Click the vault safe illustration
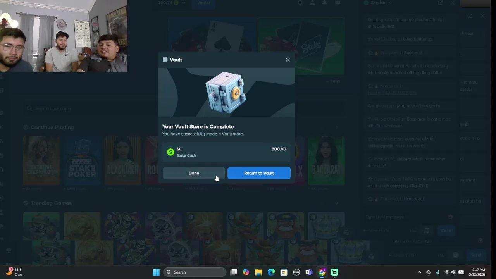The width and height of the screenshot is (496, 279). pos(226,92)
